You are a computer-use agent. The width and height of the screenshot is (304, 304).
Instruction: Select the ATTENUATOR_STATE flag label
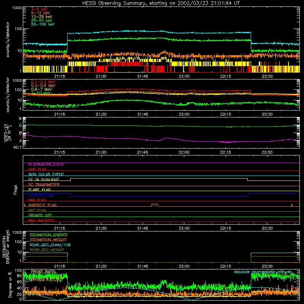point(46,165)
